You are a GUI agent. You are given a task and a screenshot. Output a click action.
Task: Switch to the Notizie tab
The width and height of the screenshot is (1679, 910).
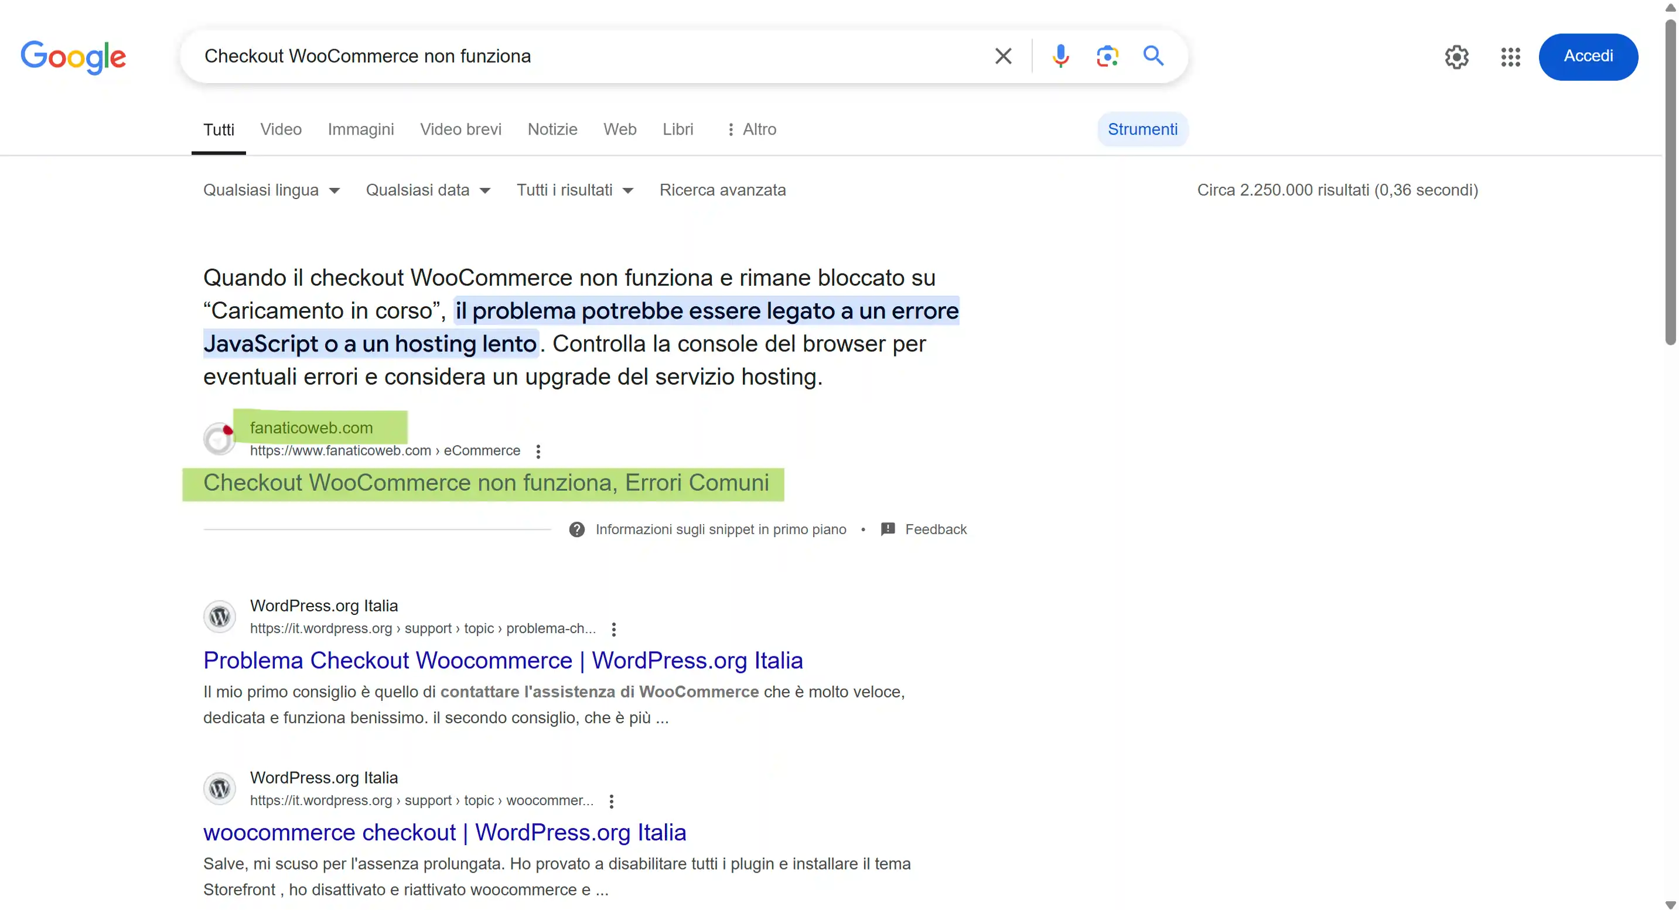552,129
